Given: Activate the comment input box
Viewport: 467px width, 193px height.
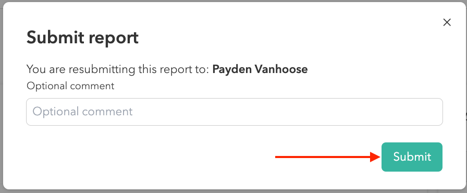Looking at the screenshot, I should tap(235, 112).
